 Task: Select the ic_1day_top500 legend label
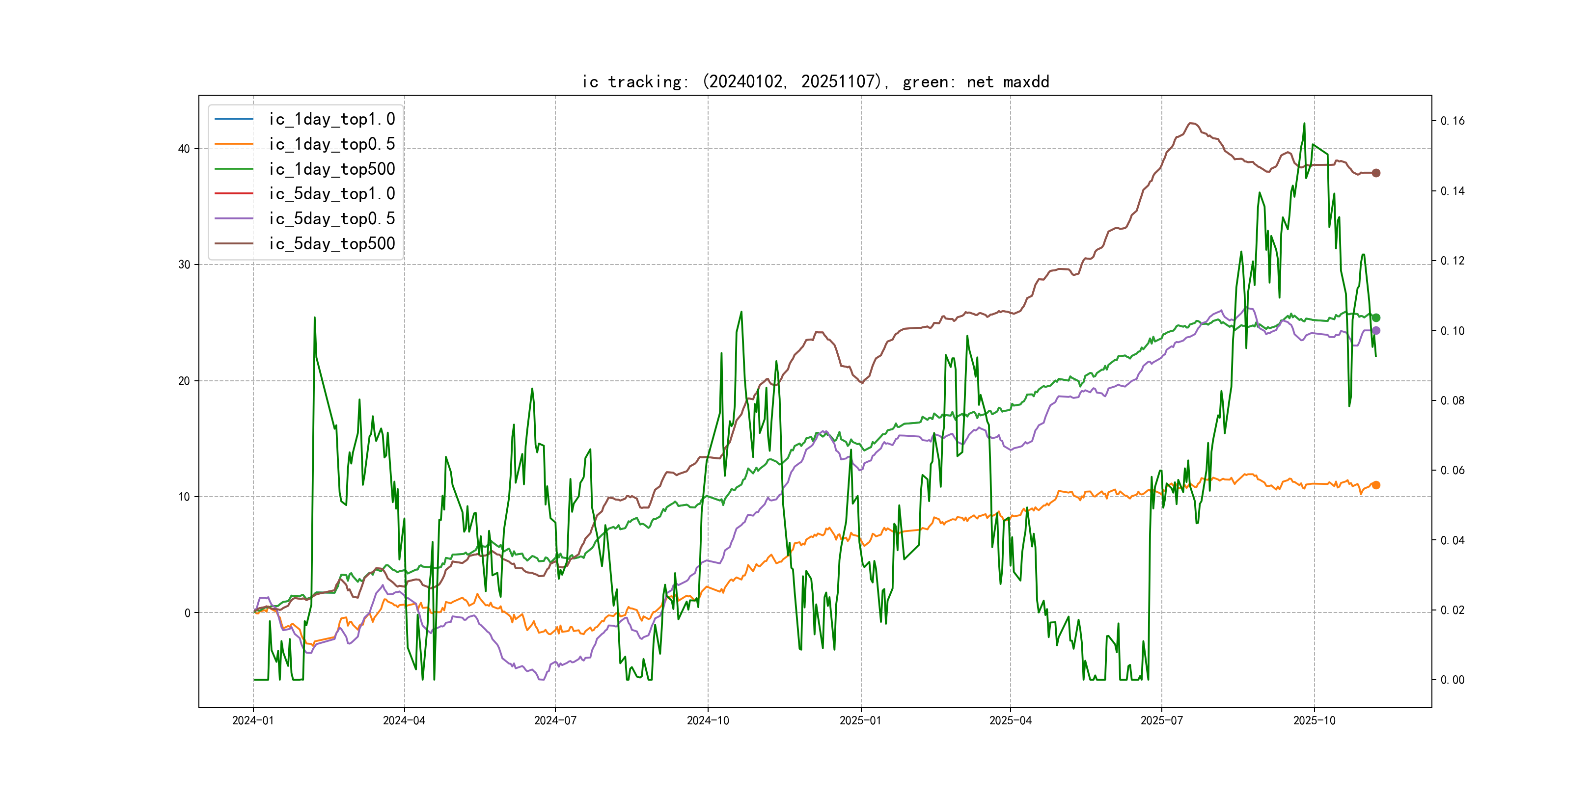click(x=331, y=168)
